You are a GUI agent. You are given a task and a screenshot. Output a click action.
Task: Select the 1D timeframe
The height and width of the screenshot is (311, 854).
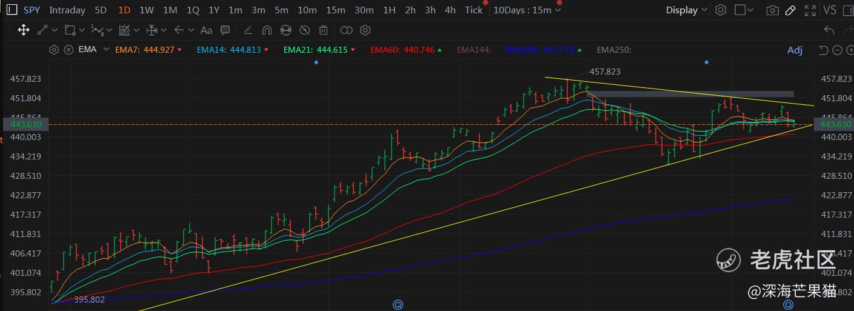[124, 10]
